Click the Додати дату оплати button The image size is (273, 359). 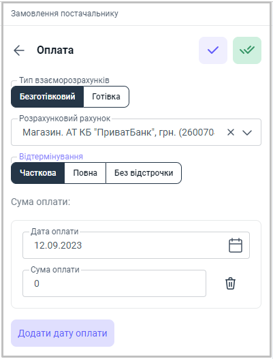click(x=63, y=333)
